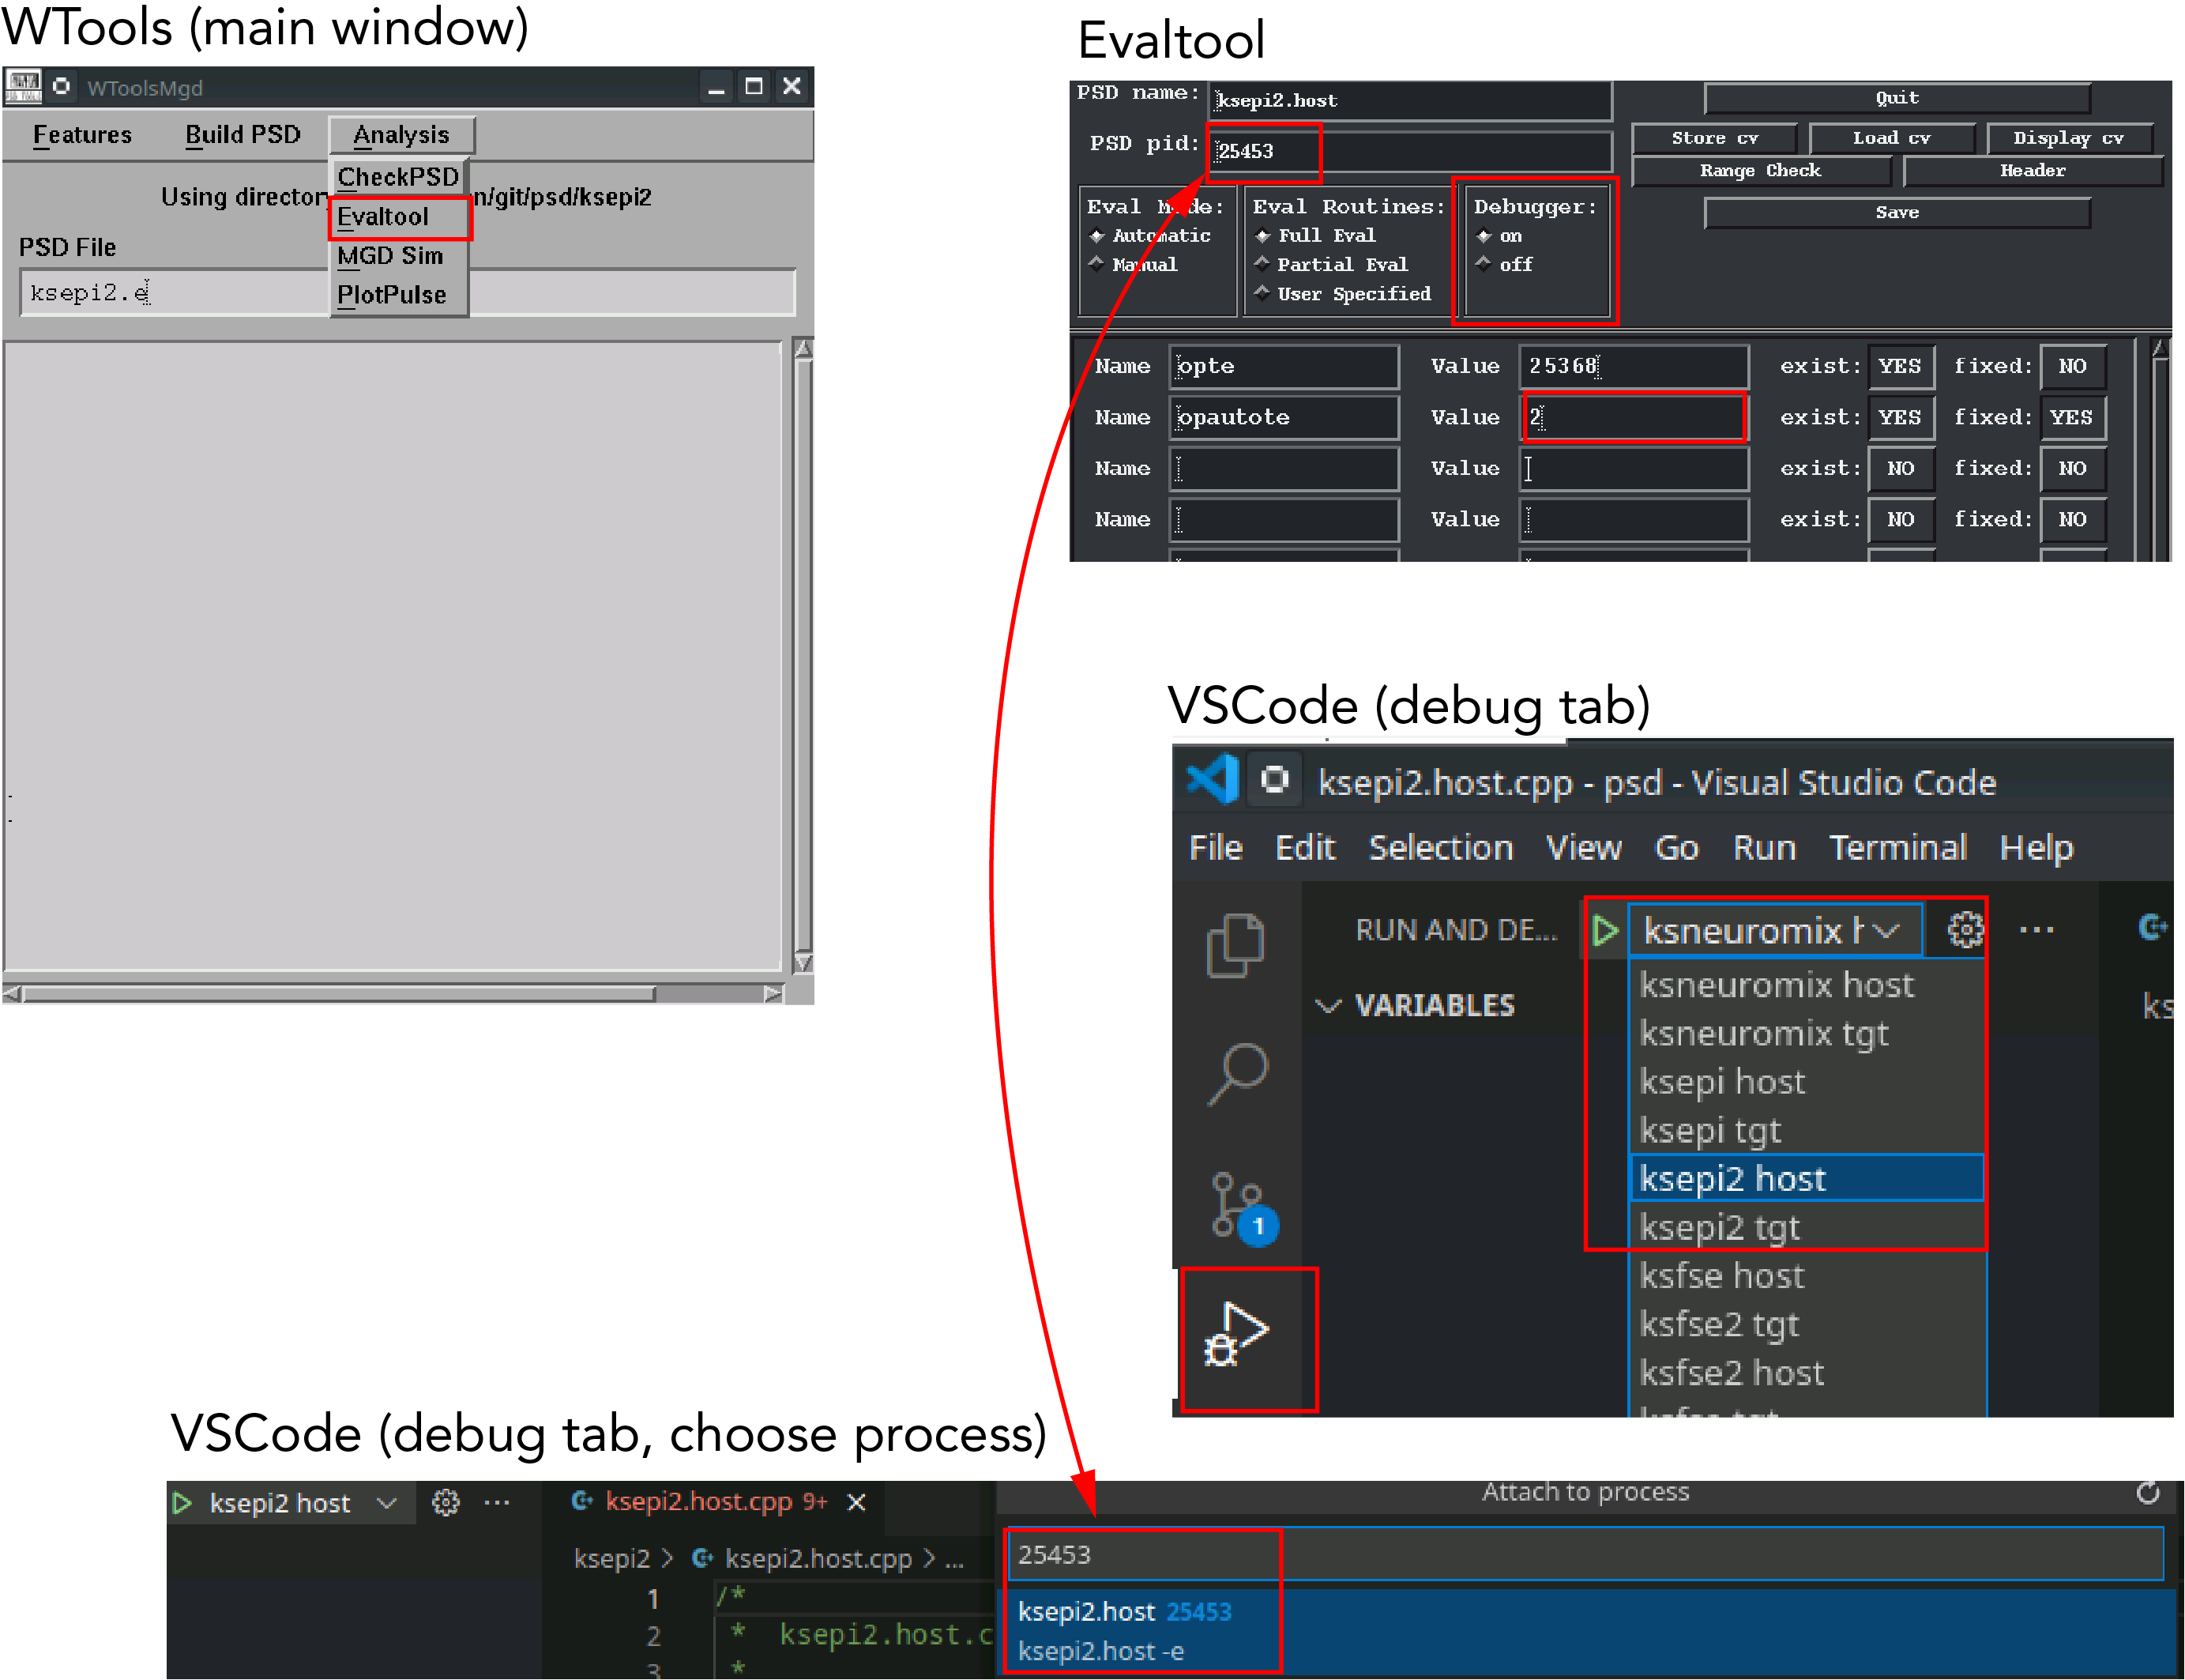Select User Specified eval routine
2185x1680 pixels.
[1344, 293]
